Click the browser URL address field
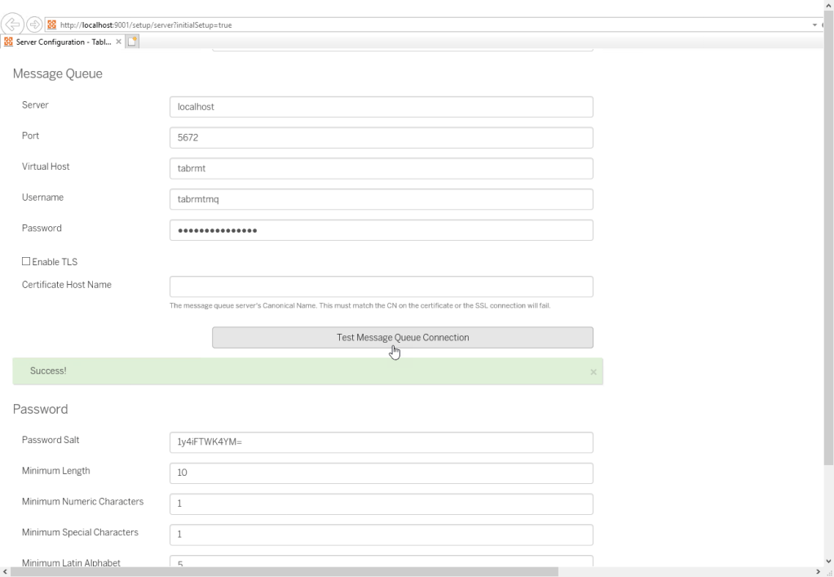This screenshot has height=577, width=834. click(408, 25)
